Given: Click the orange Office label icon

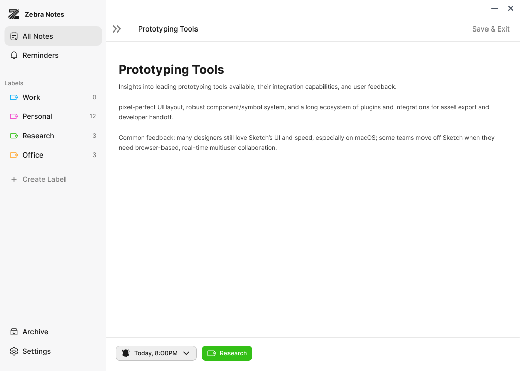Looking at the screenshot, I should click(14, 155).
